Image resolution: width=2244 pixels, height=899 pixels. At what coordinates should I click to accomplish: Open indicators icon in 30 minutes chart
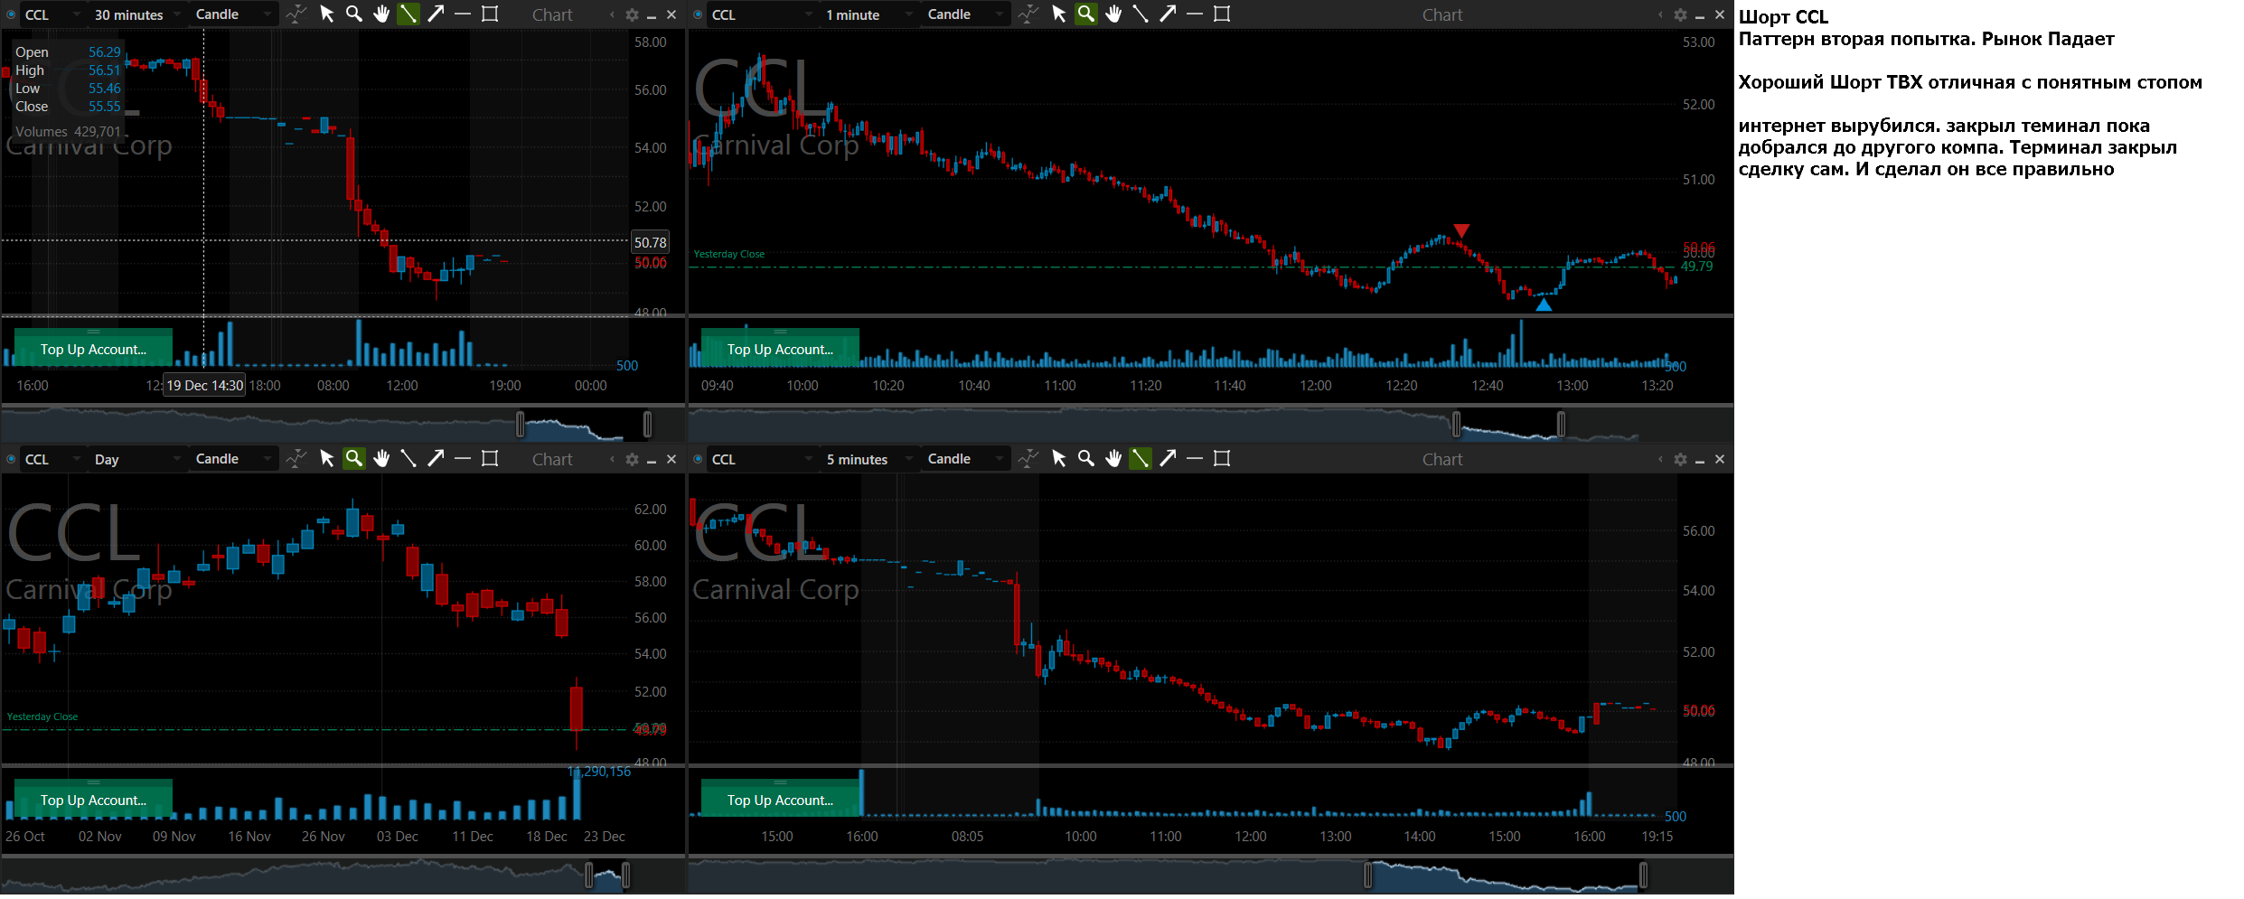tap(296, 14)
